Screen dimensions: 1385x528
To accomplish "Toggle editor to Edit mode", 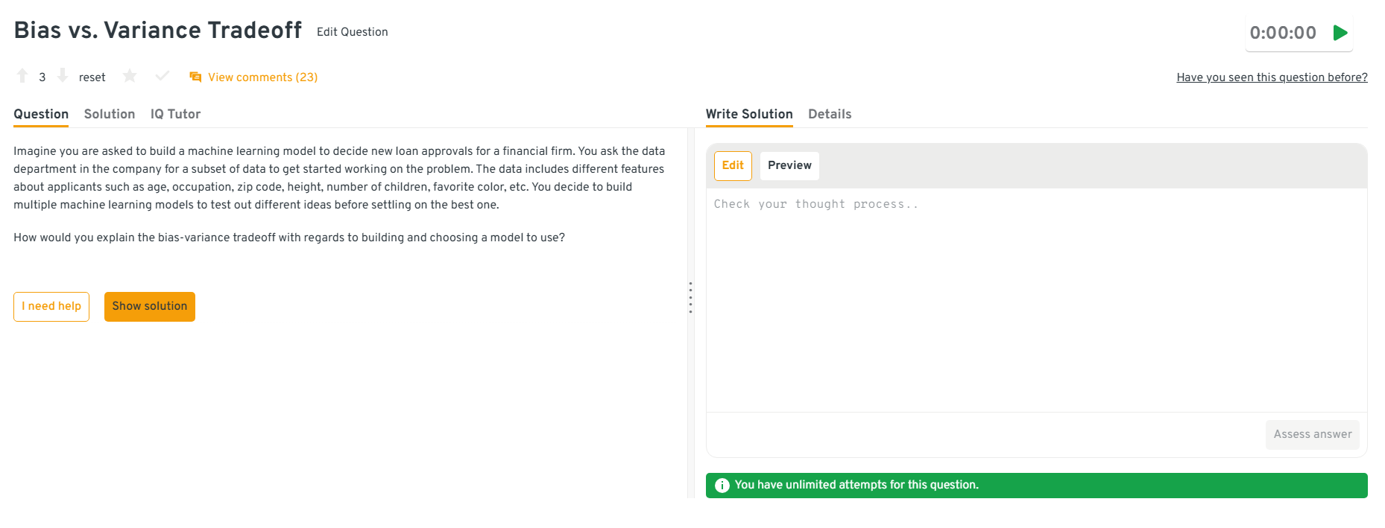I will (x=733, y=165).
